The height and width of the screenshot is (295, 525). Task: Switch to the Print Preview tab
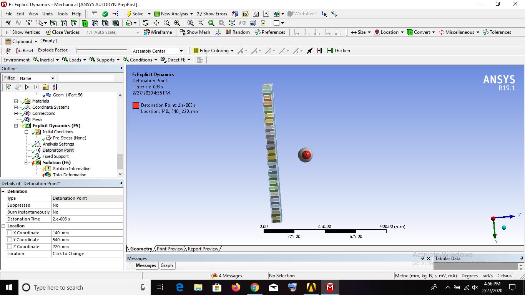coord(170,249)
